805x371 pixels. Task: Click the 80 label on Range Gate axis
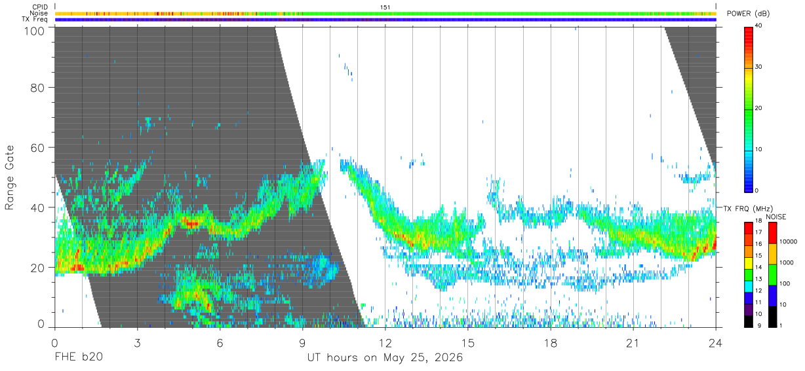coord(38,88)
